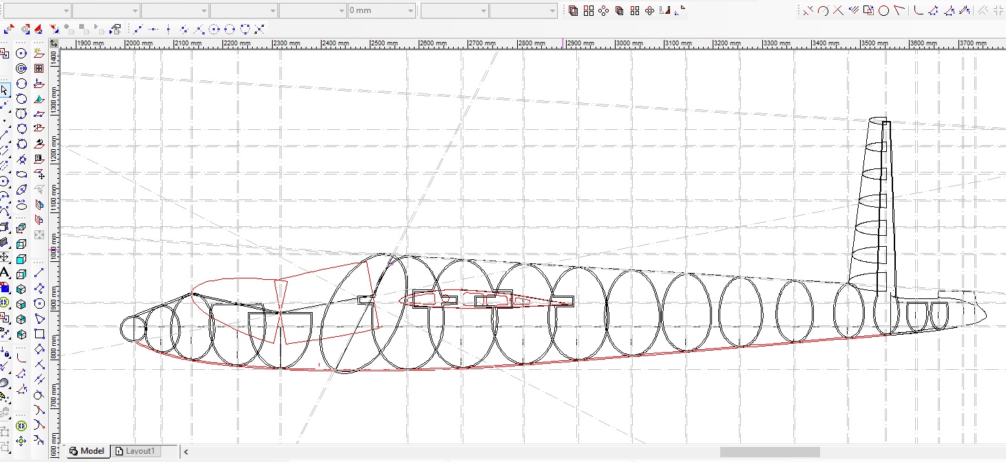Click the scroll-left arrow beside Layout1 tab

click(185, 452)
